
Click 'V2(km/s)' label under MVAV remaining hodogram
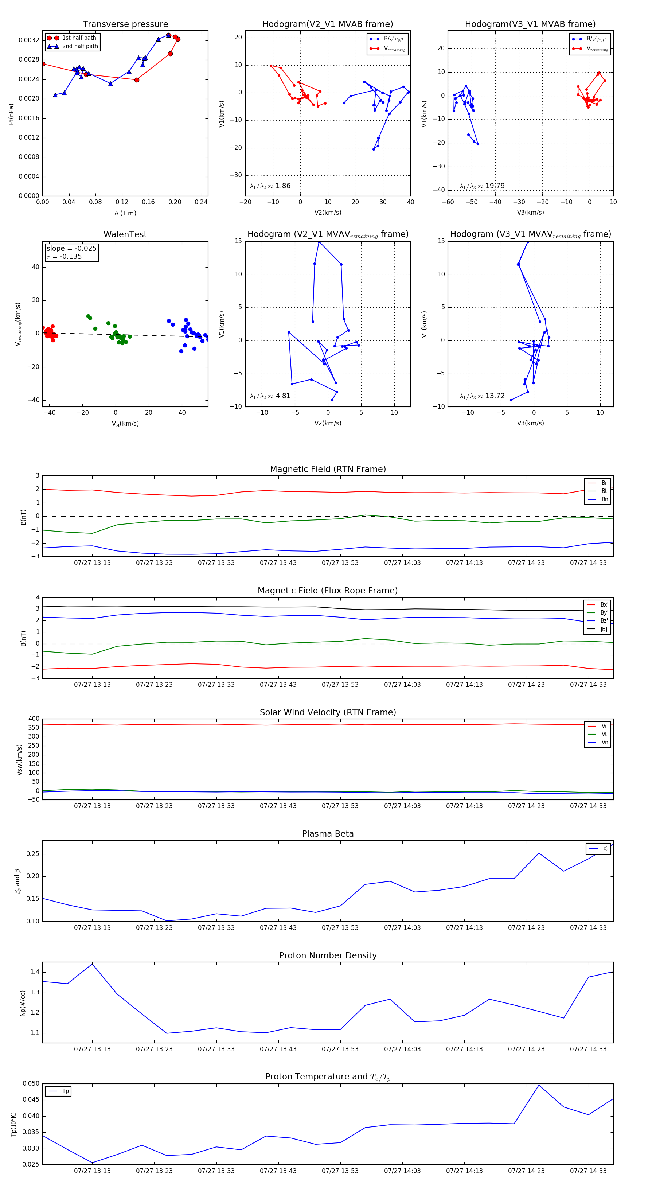point(328,423)
